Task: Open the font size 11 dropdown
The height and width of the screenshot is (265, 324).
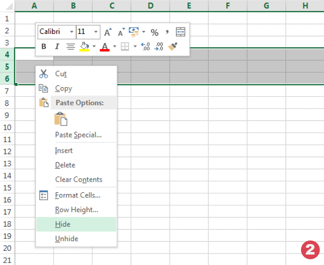Action: point(96,32)
